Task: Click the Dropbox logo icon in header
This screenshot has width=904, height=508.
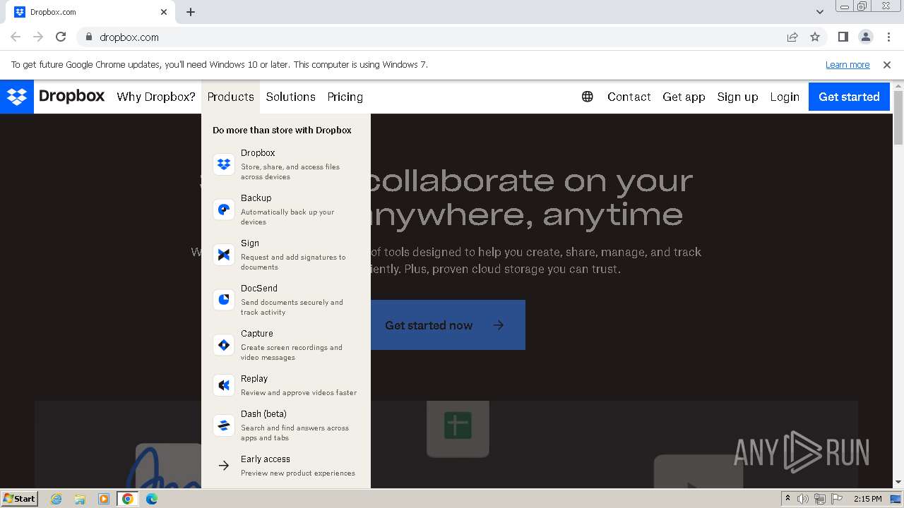Action: [x=17, y=97]
